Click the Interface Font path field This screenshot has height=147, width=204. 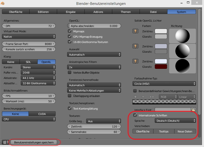(x=173, y=110)
